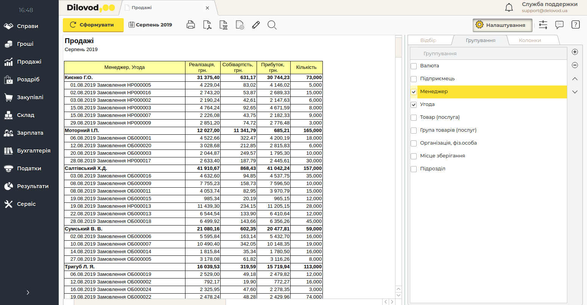Open the Відбір tab
Screen dimensions: 587x305
428,40
